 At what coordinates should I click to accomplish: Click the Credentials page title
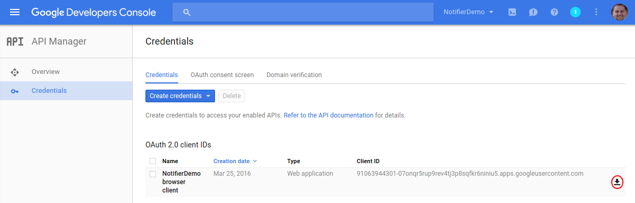(169, 41)
